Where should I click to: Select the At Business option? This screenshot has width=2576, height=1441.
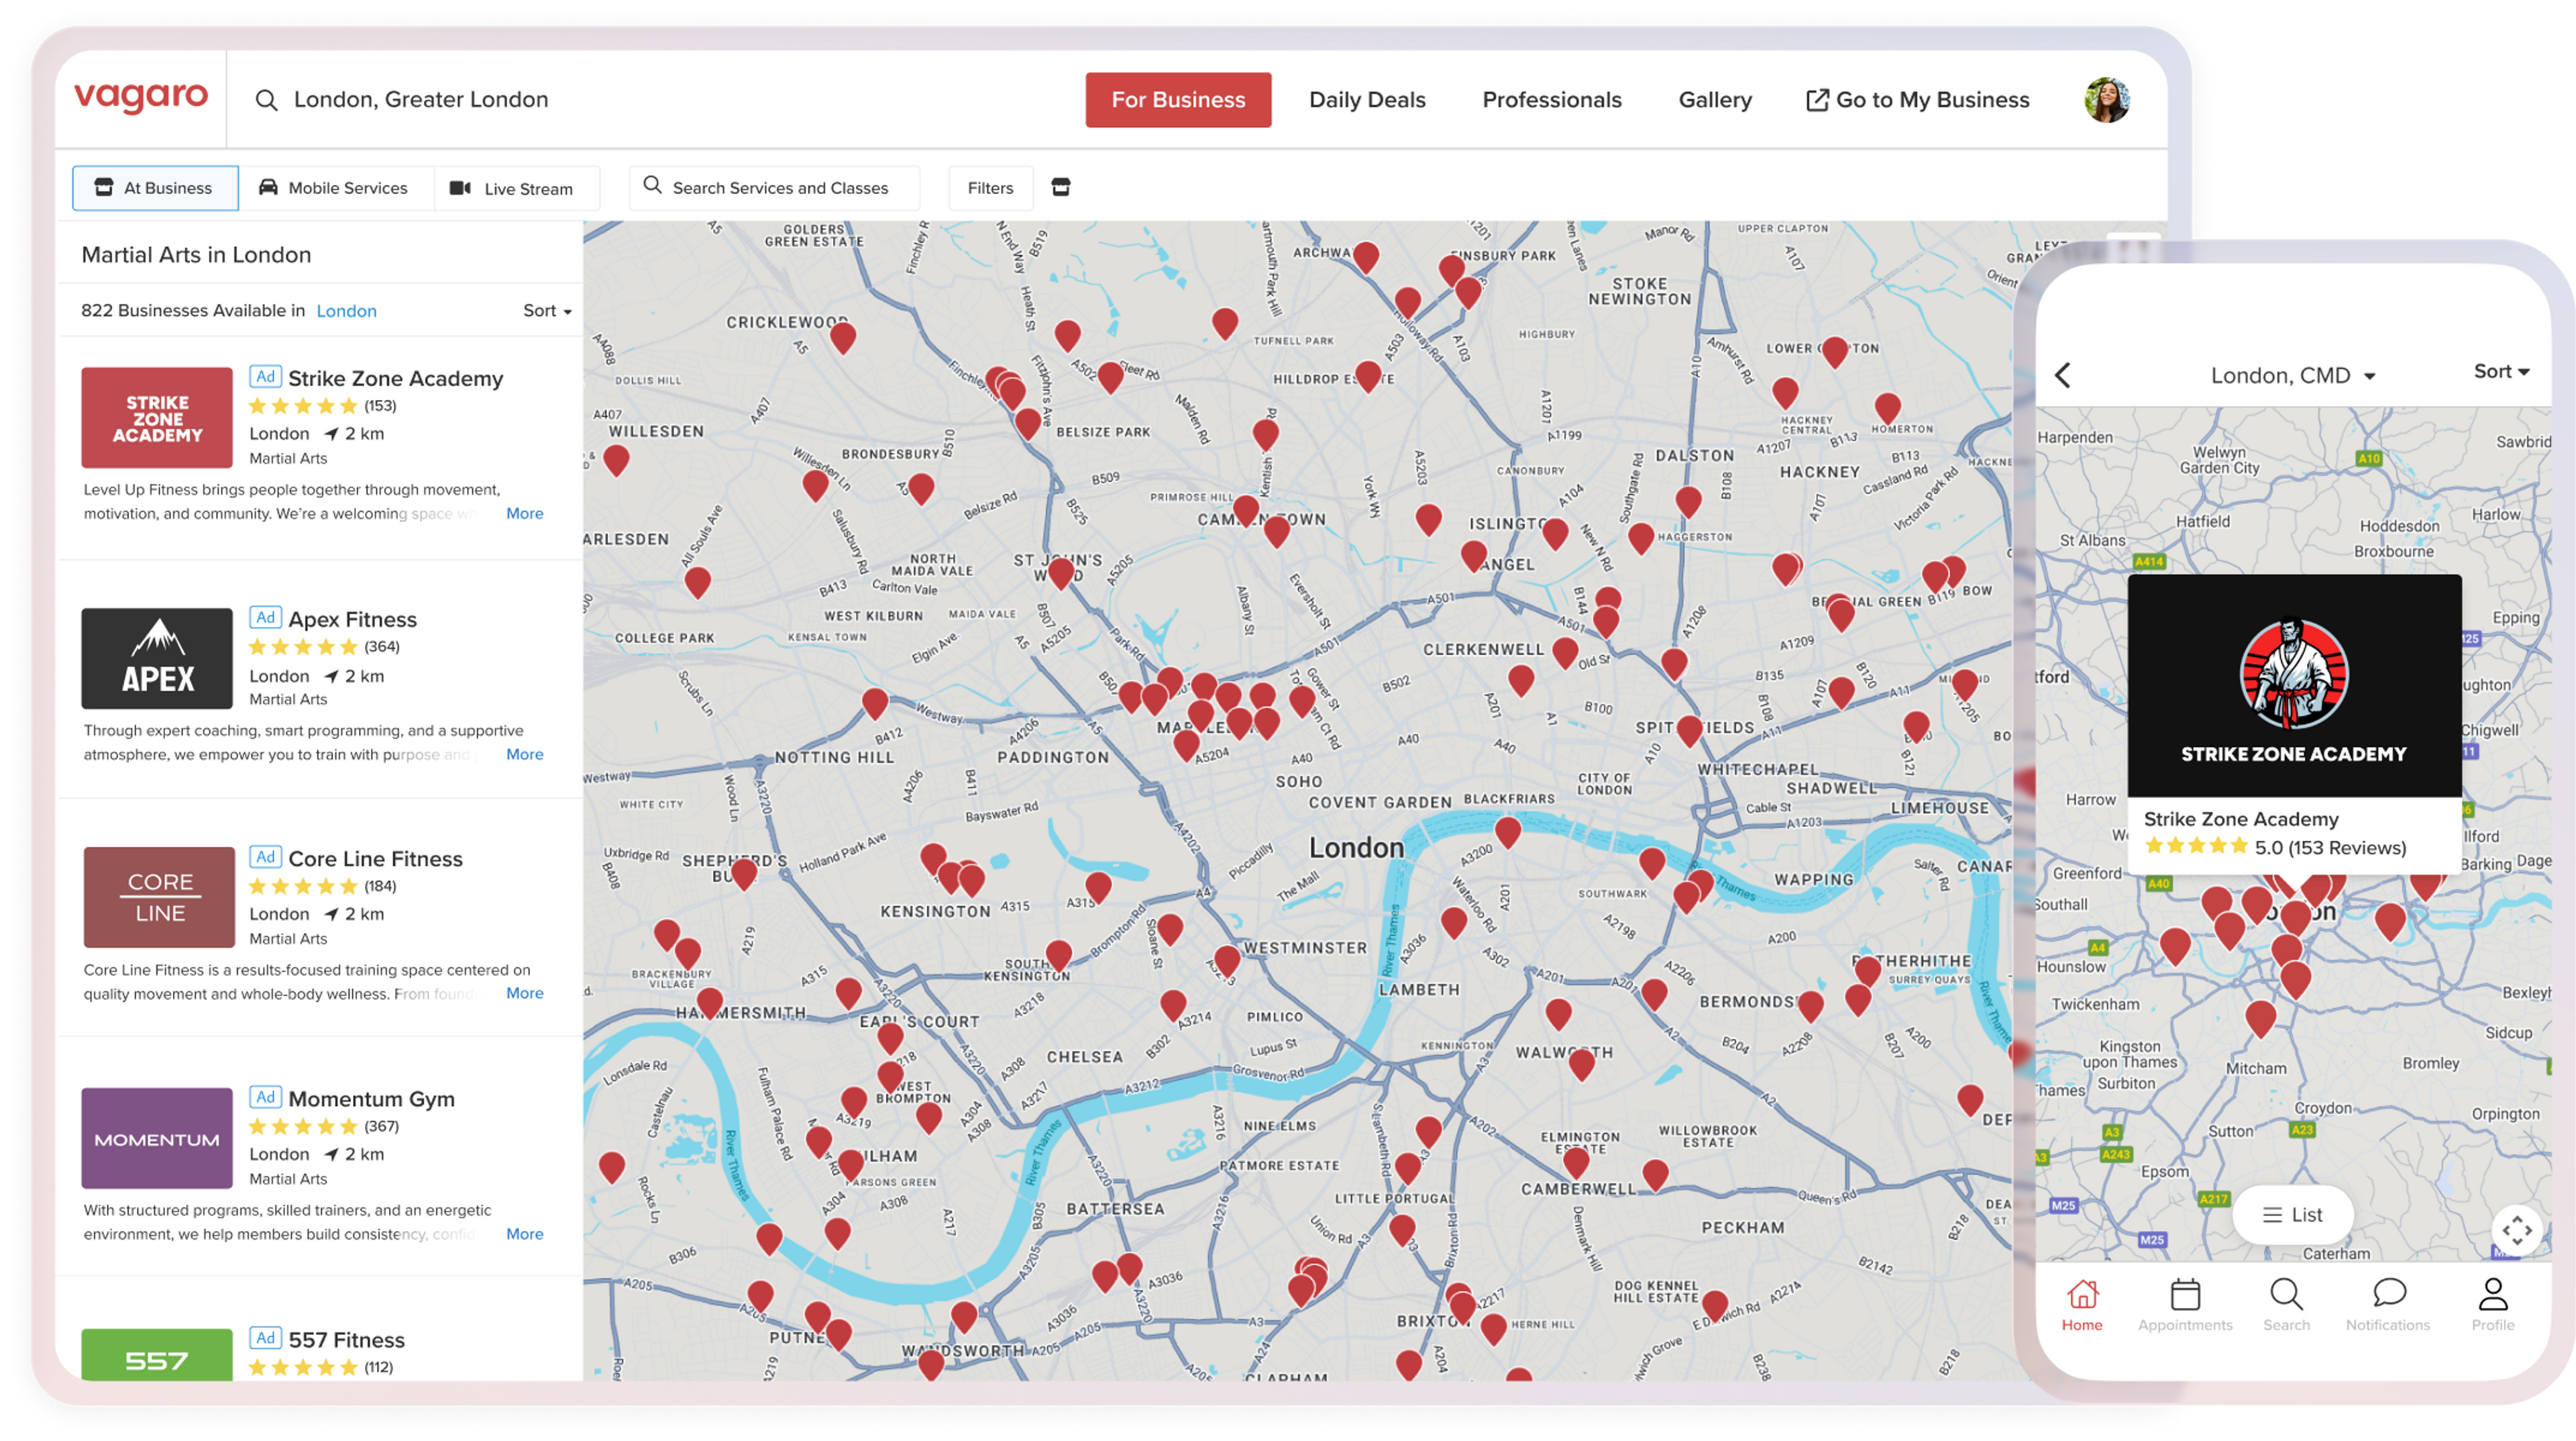click(155, 188)
